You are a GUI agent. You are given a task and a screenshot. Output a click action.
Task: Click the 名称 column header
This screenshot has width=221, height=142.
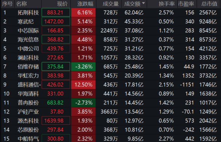coord(21,4)
